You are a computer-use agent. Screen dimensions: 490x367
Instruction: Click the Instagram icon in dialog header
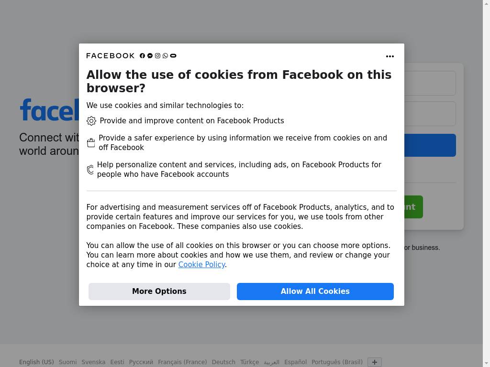157,56
